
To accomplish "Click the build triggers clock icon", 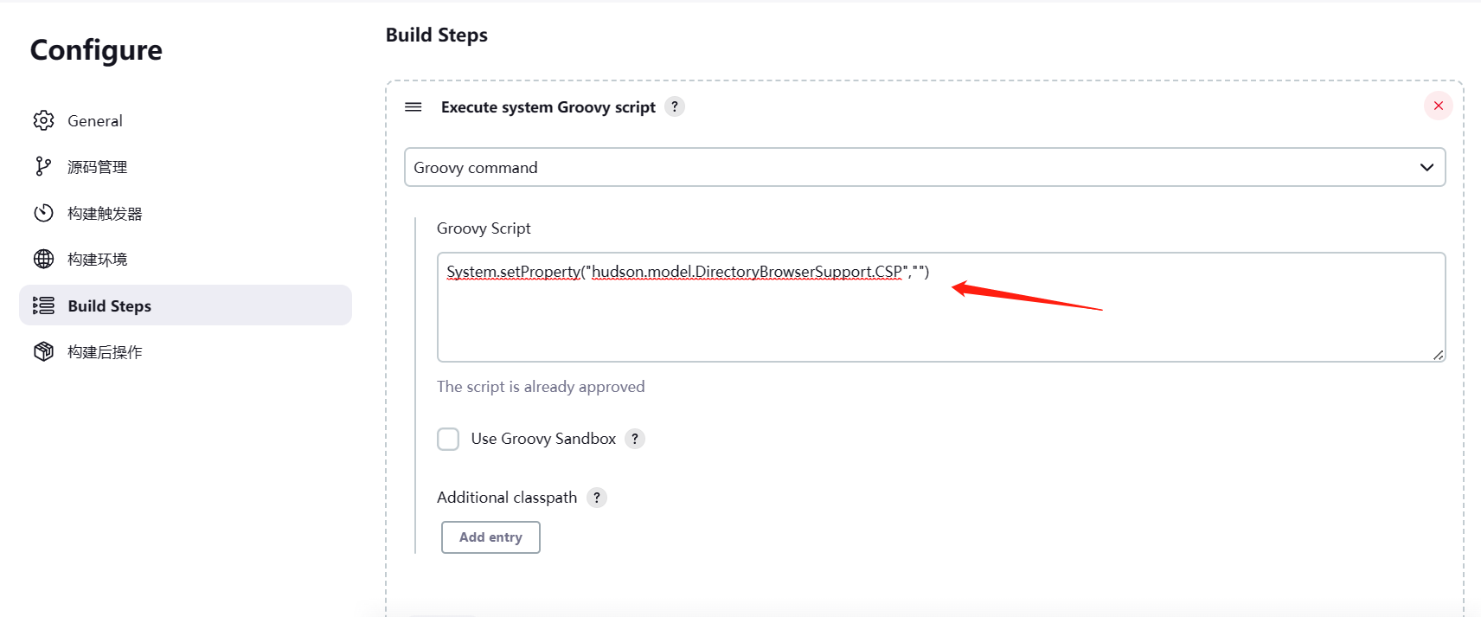I will 43,213.
